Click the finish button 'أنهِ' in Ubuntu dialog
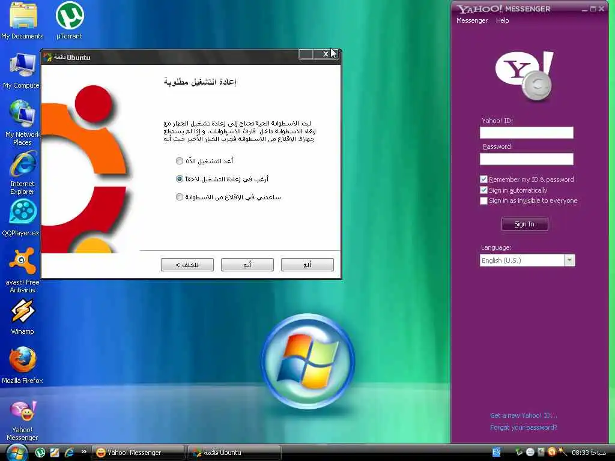 [247, 265]
